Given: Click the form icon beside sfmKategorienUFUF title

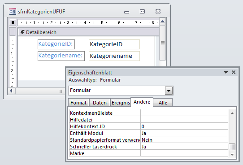Looking at the screenshot, I should pos(13,12).
